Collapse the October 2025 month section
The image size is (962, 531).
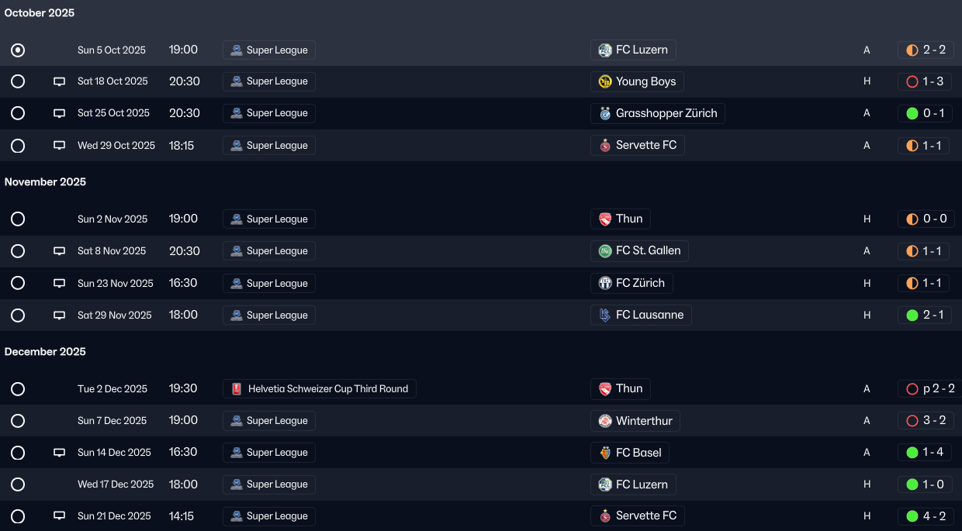click(40, 13)
